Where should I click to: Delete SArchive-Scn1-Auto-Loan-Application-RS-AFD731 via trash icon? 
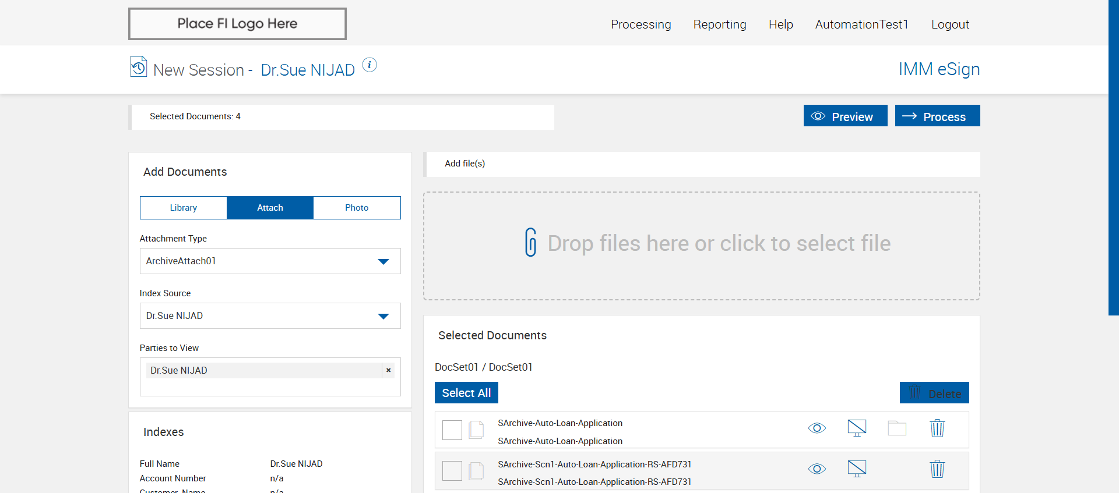[x=937, y=469]
